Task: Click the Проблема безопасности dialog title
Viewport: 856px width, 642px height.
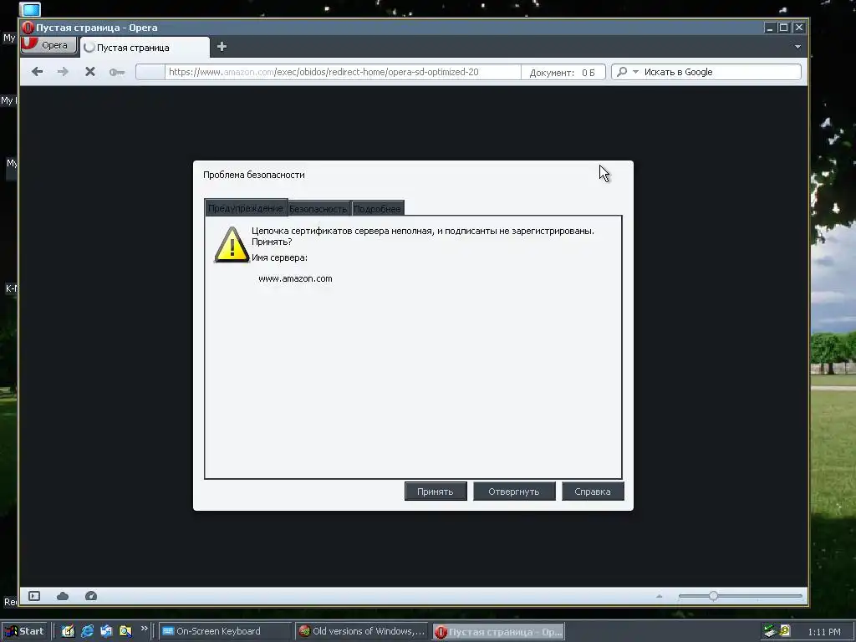Action: point(254,175)
